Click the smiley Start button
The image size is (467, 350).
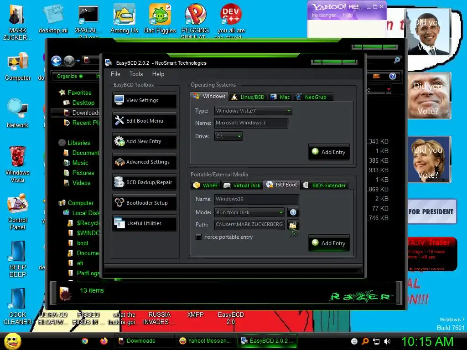coord(12,341)
